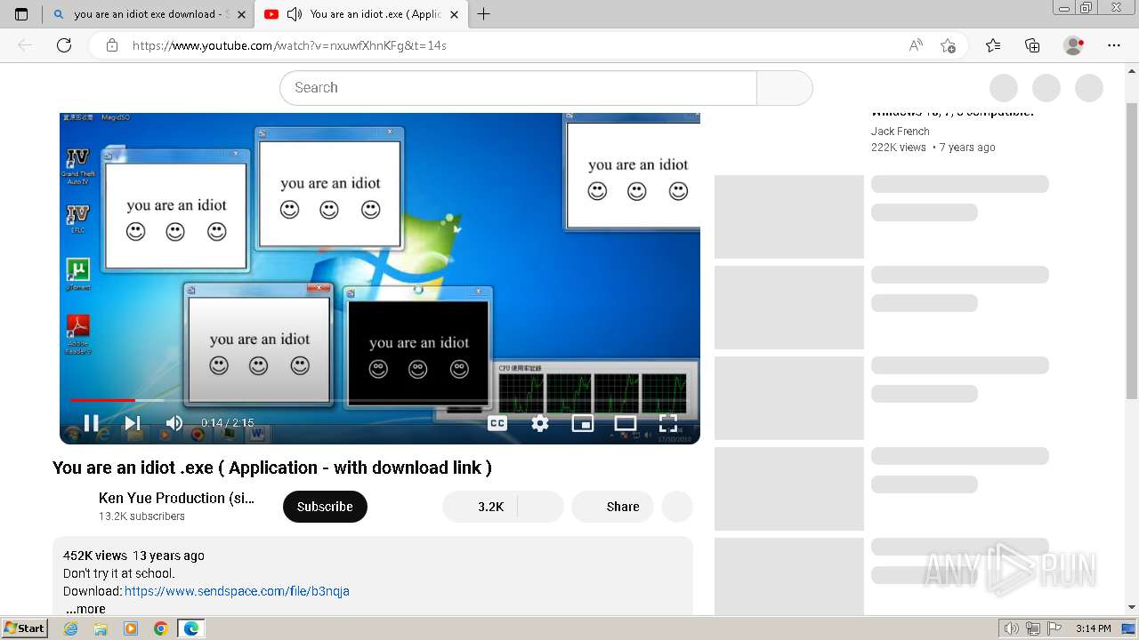Open Read aloud in address bar

[916, 45]
